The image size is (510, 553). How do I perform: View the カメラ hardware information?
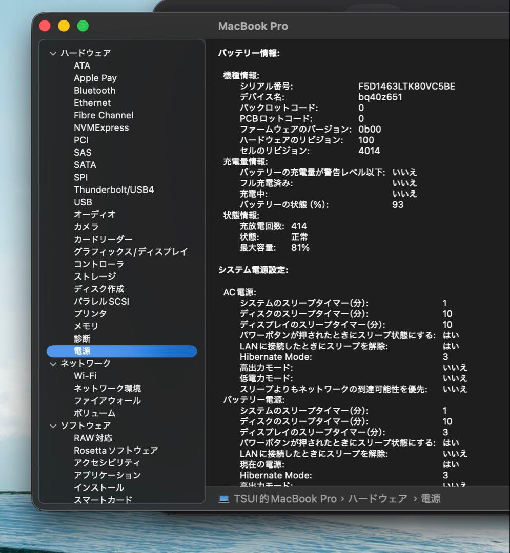click(x=85, y=227)
